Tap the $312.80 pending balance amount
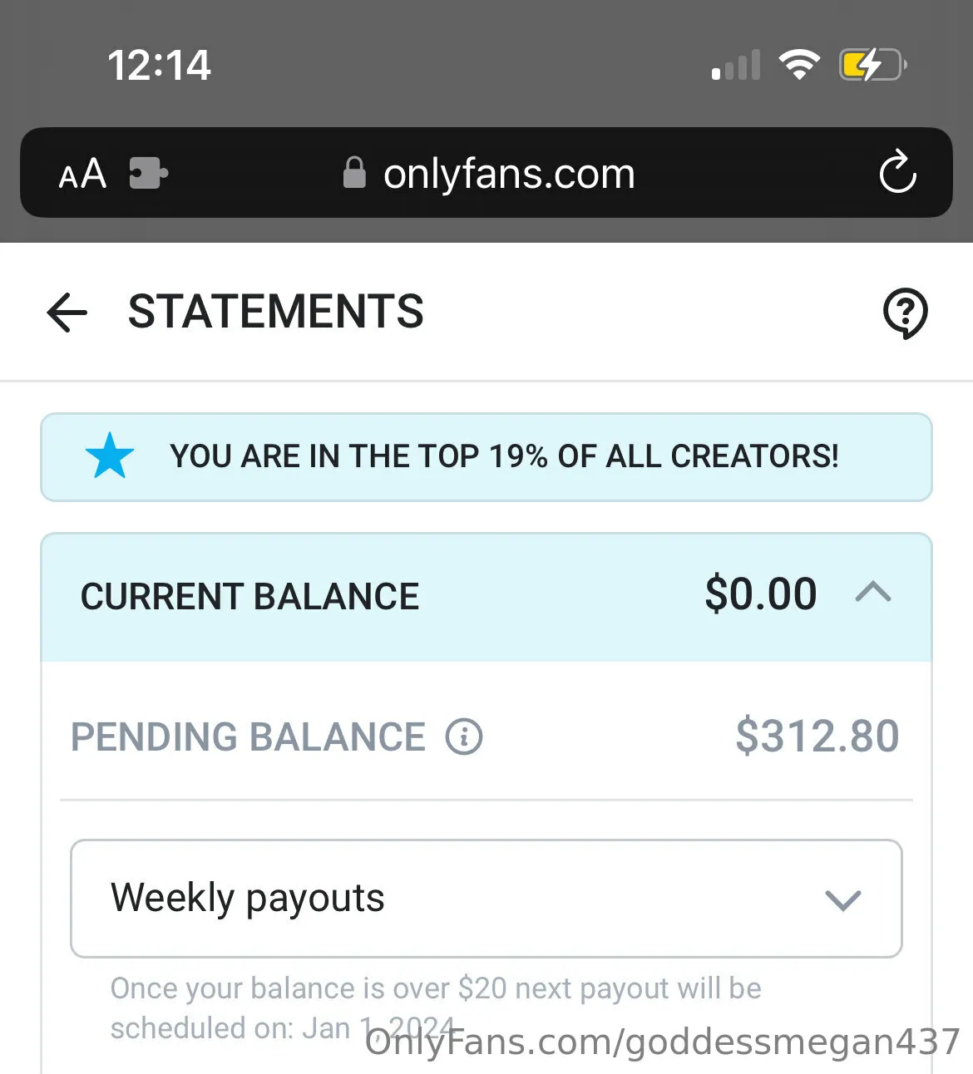The width and height of the screenshot is (973, 1074). (x=817, y=737)
